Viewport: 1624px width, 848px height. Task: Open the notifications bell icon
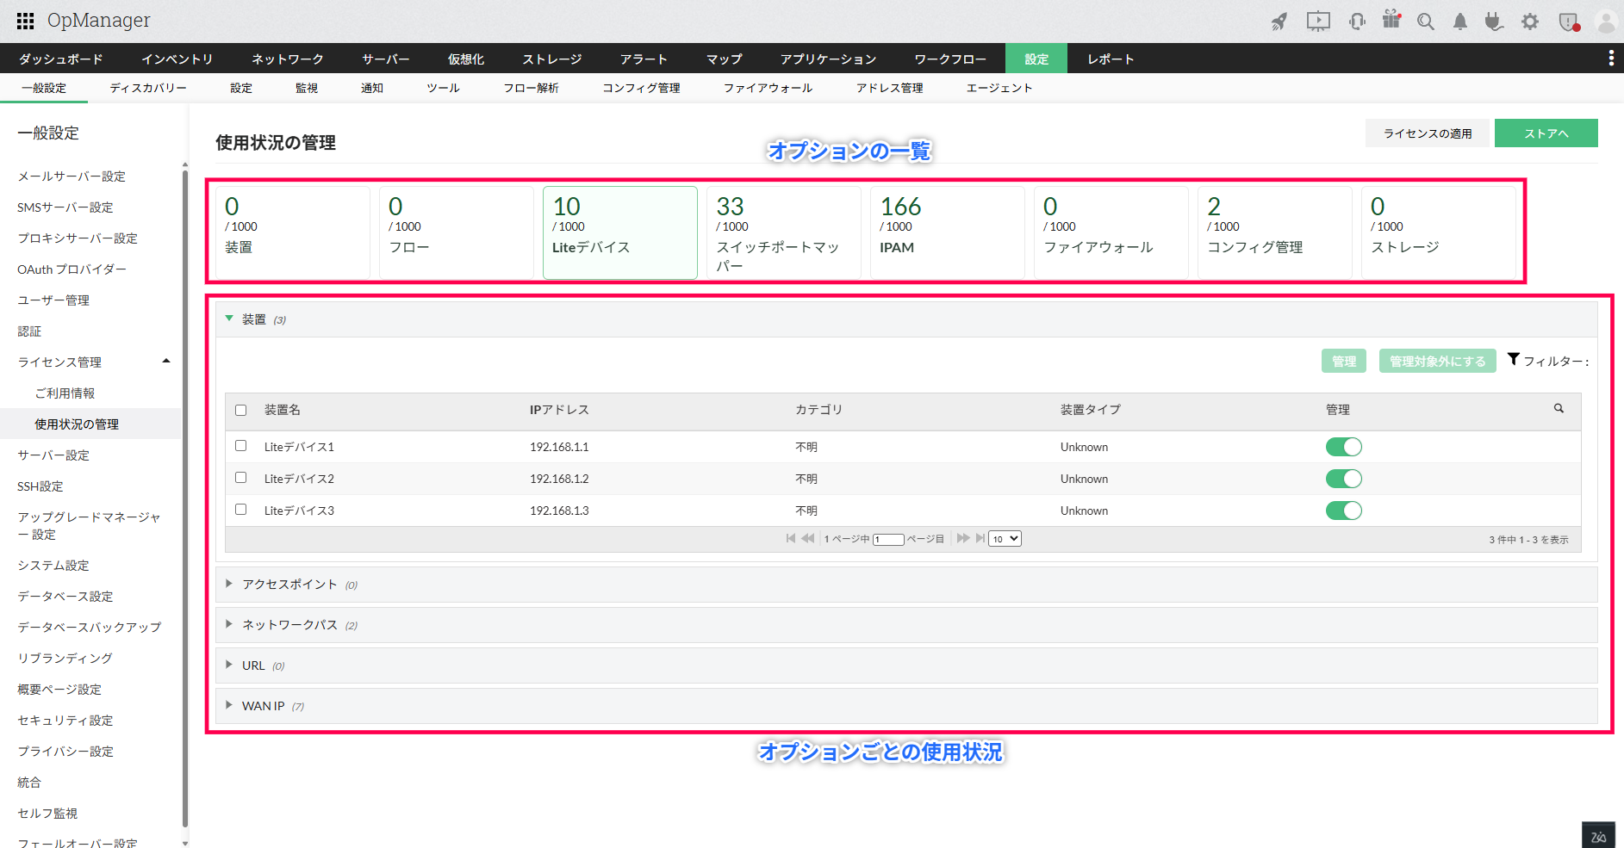click(1460, 22)
